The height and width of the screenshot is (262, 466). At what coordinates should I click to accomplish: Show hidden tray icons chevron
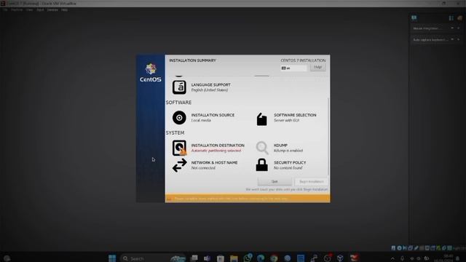click(x=393, y=259)
